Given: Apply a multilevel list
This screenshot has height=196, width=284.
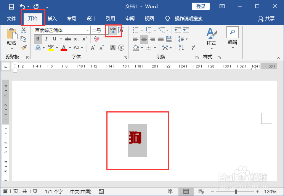Looking at the screenshot, I should [162, 30].
